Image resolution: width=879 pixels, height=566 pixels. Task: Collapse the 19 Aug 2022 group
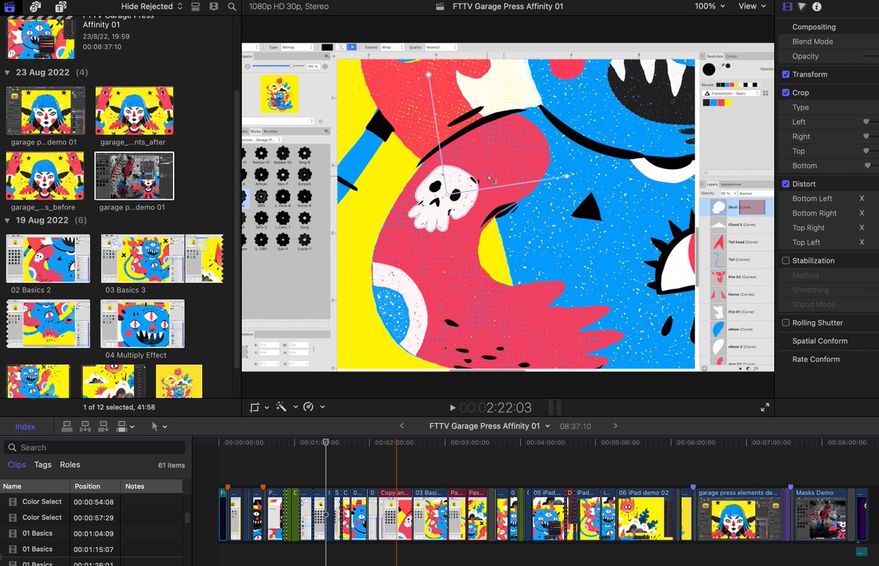[7, 220]
